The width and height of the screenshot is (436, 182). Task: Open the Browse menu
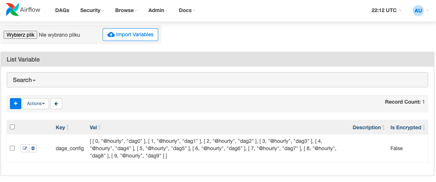pos(126,10)
